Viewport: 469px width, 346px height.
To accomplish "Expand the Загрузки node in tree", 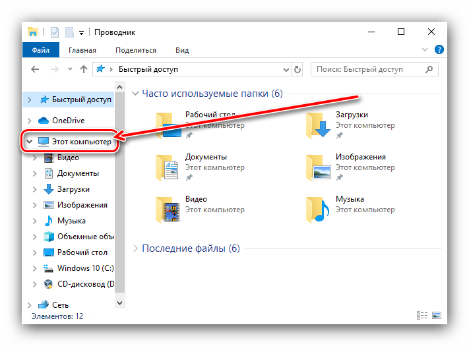I will pos(35,189).
